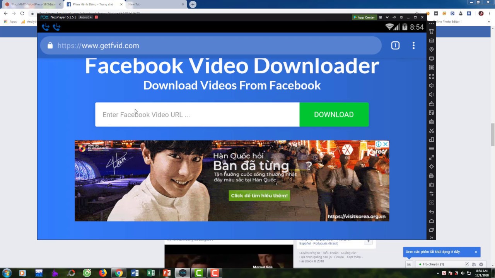The image size is (495, 278).
Task: Click 'Português (Brasil)' language link
Action: (326, 243)
